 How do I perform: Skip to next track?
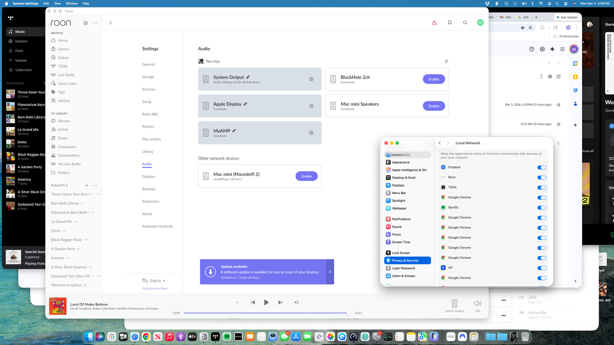pyautogui.click(x=280, y=303)
